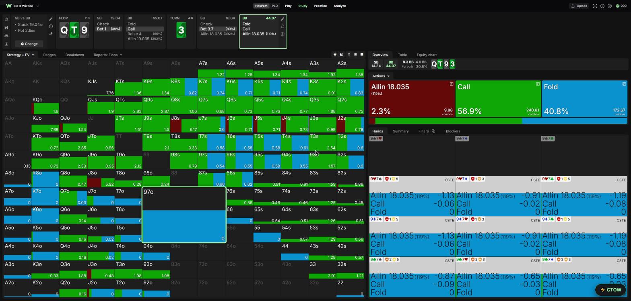Click the copy icon beside Filters
The height and width of the screenshot is (301, 631).
pyautogui.click(x=433, y=131)
